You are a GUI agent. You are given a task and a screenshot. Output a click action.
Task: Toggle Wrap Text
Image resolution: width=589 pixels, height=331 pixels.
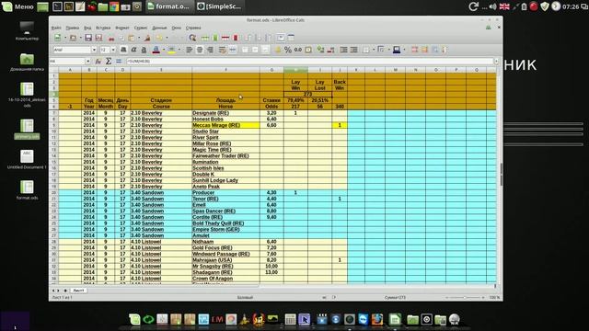[223, 50]
